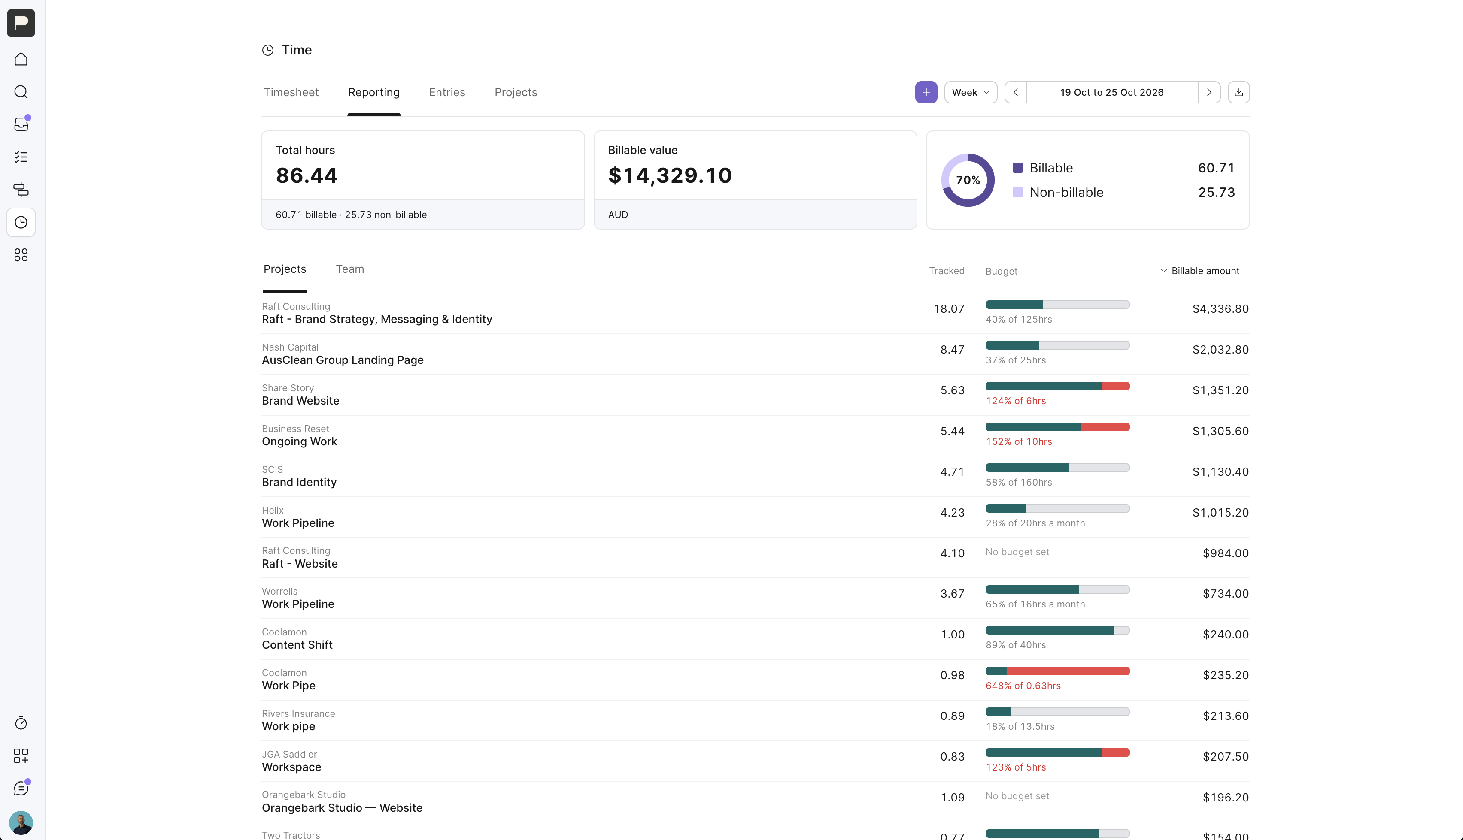Screen dimensions: 1463x840
Task: Click the add-apps grid plus icon
Action: pos(21,756)
